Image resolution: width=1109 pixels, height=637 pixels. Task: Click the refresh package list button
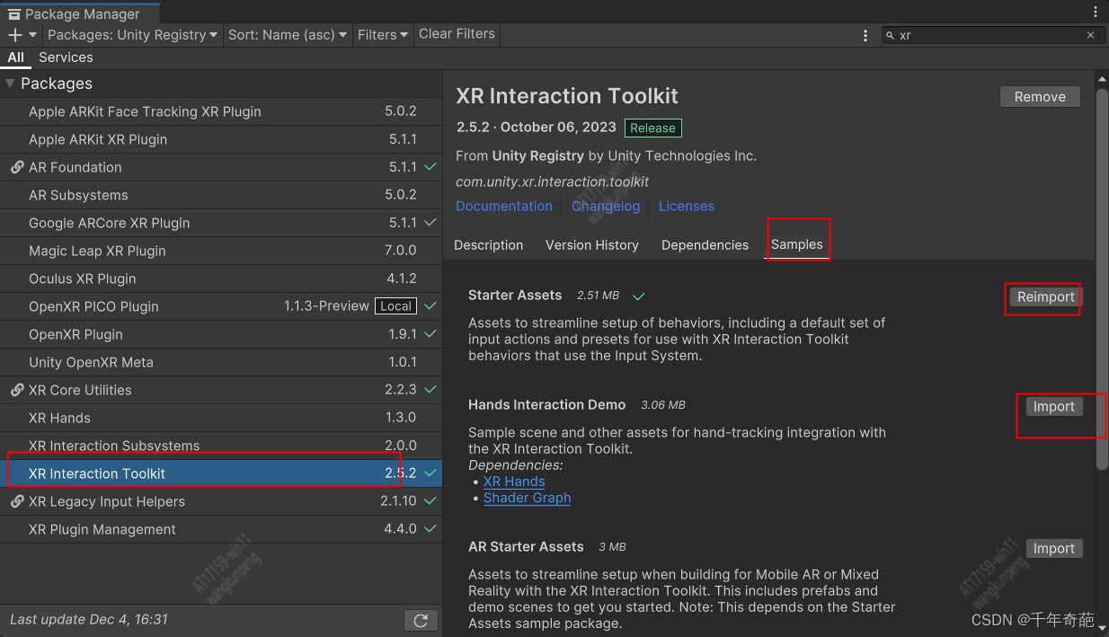[421, 620]
